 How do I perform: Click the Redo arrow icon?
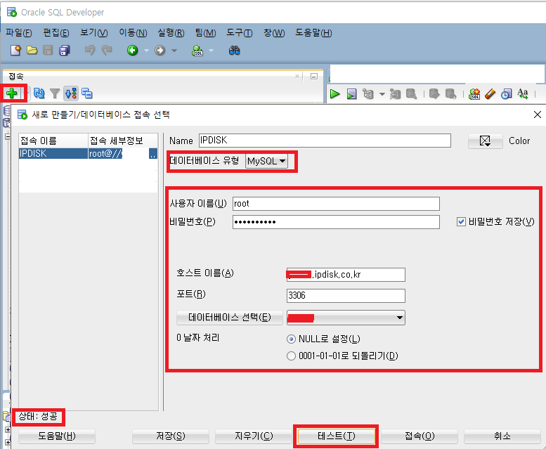pyautogui.click(x=107, y=51)
